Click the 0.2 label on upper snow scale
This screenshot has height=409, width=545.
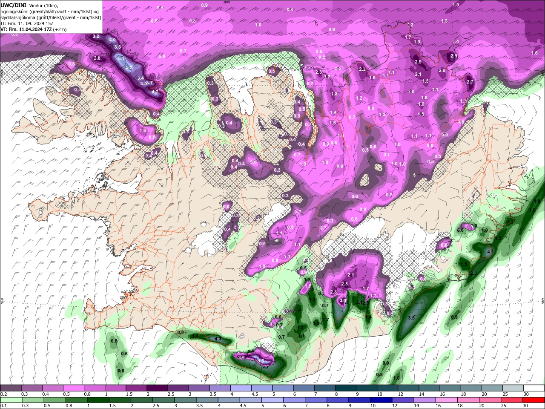pyautogui.click(x=3, y=394)
